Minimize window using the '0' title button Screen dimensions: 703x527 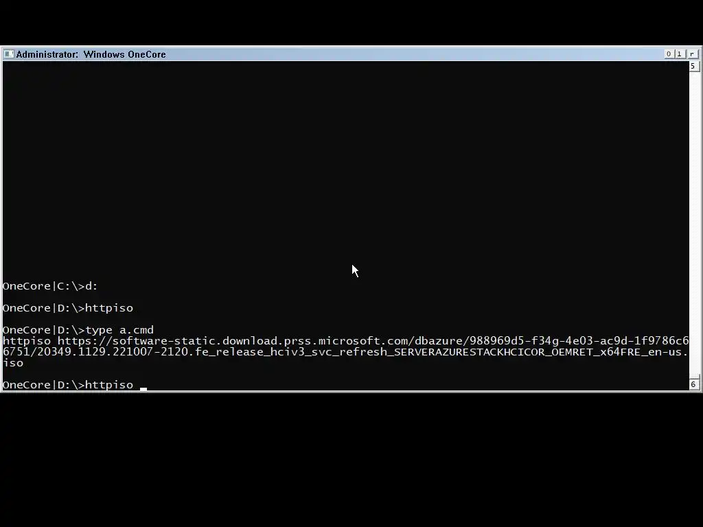click(669, 54)
